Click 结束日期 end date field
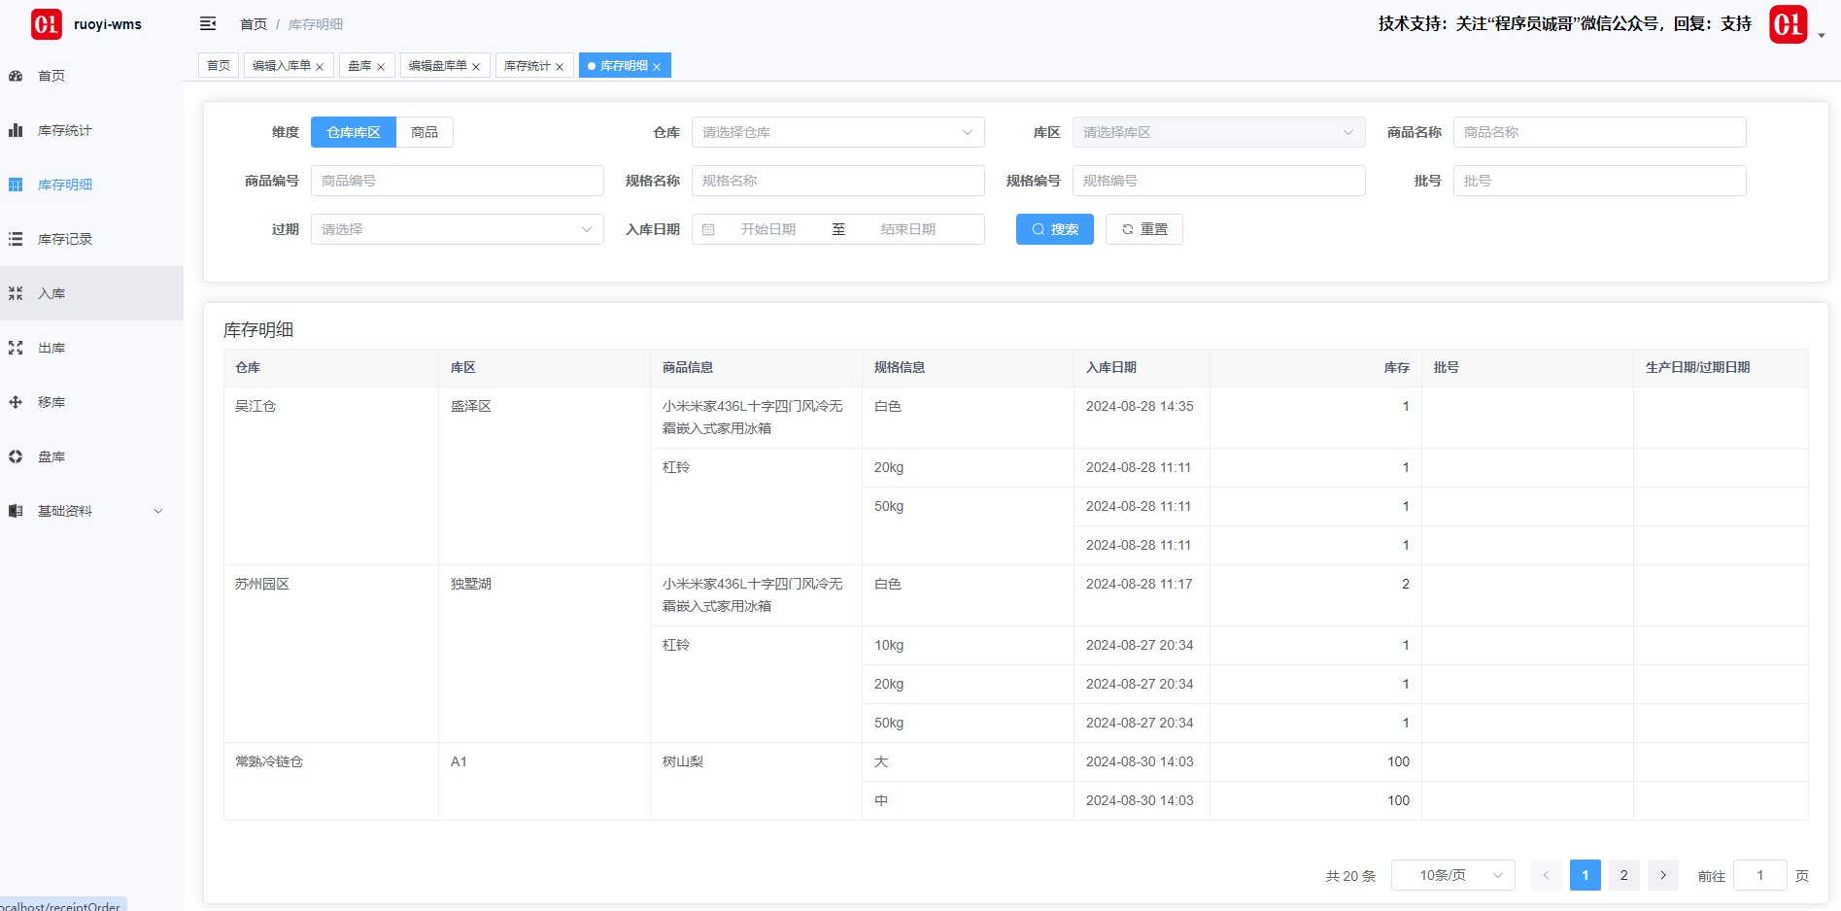This screenshot has height=911, width=1841. [908, 229]
